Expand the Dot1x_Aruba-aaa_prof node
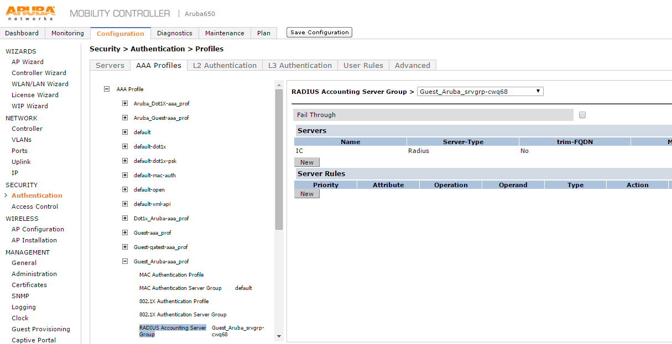Screen dimensions: 672x344 coord(125,218)
